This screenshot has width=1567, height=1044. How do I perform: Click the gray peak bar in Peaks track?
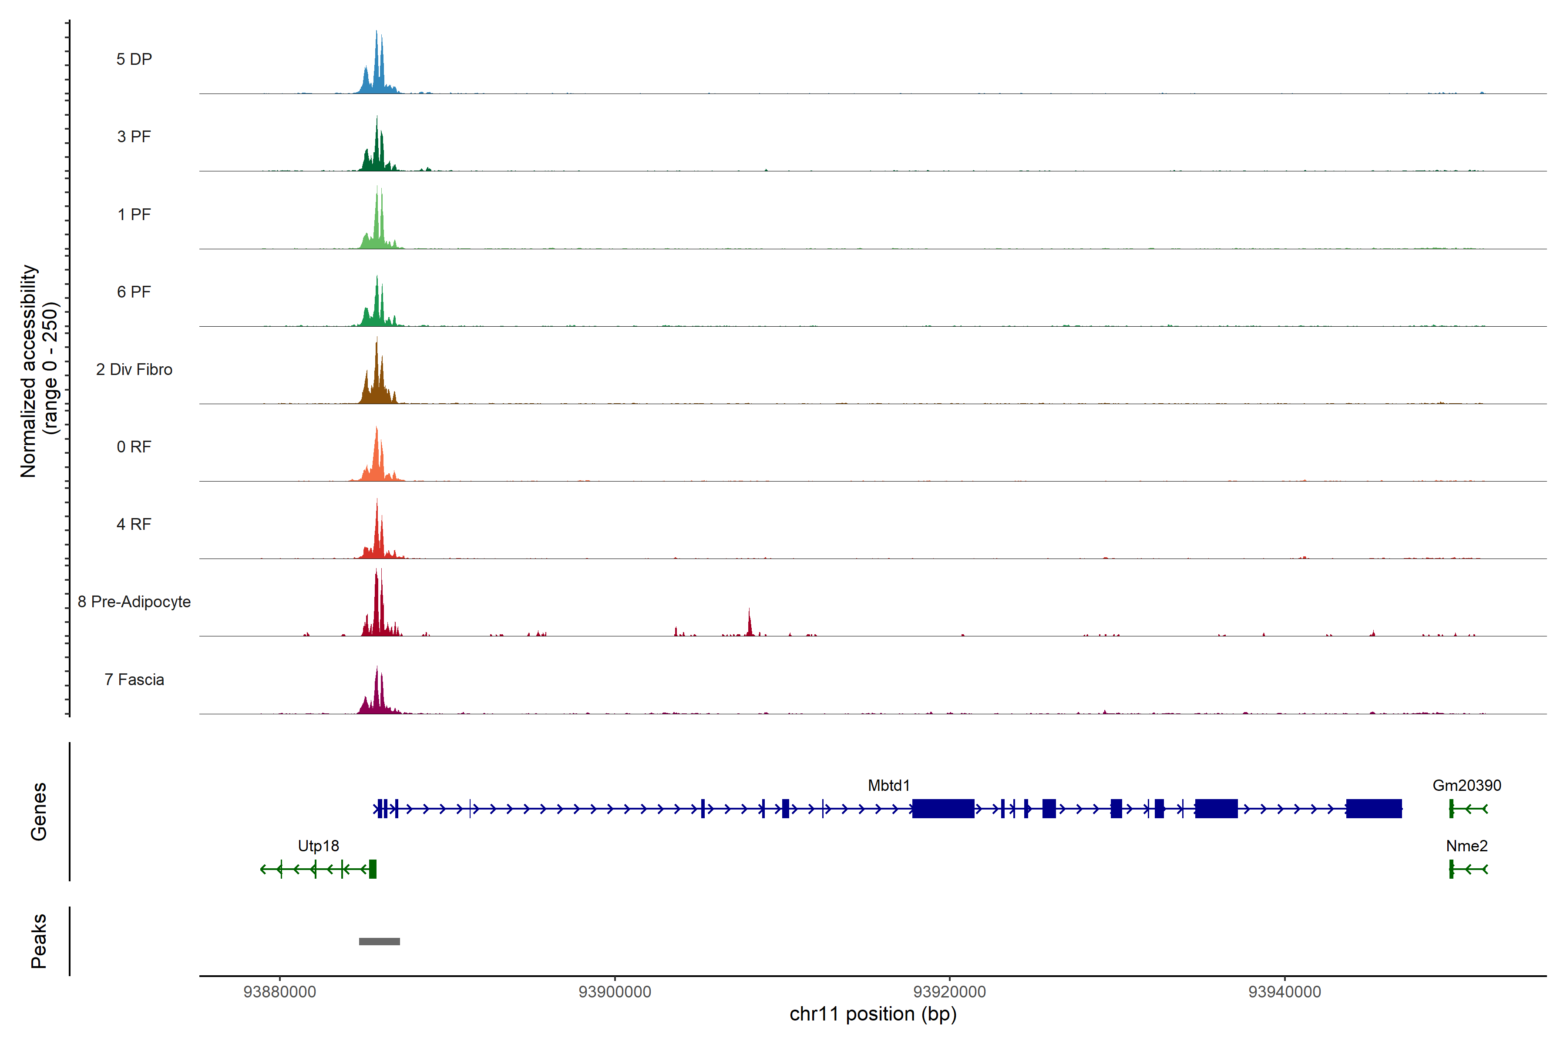click(x=379, y=941)
